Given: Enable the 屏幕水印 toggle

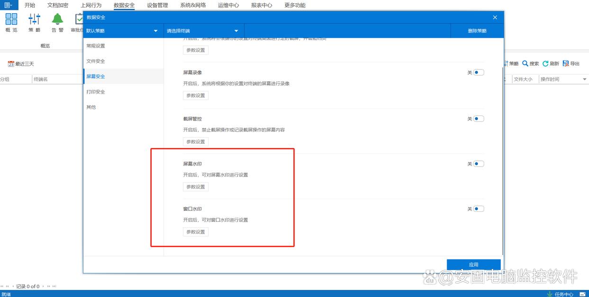Looking at the screenshot, I should pos(479,164).
